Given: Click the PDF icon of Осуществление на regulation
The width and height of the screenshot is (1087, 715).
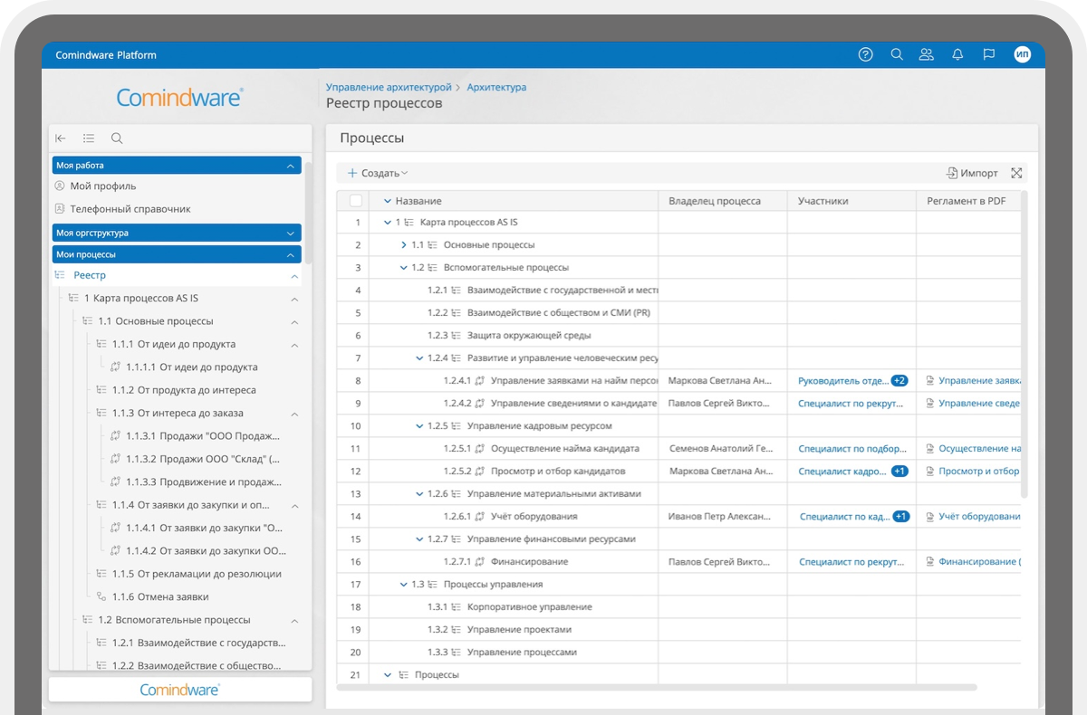Looking at the screenshot, I should (930, 449).
